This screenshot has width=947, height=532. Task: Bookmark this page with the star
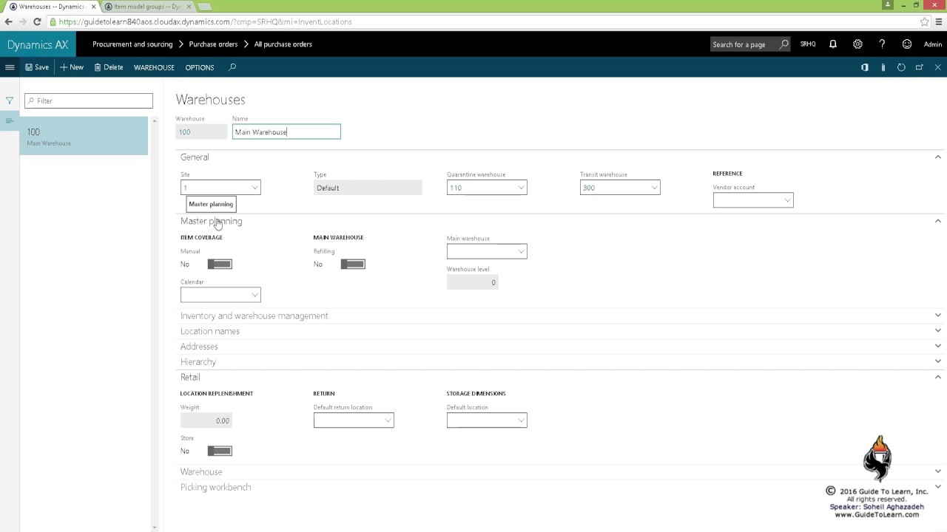click(x=925, y=21)
